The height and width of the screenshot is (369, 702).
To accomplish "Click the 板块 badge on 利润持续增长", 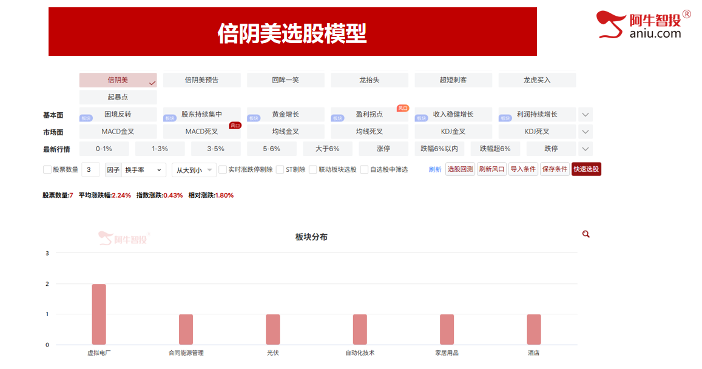I will [x=505, y=118].
